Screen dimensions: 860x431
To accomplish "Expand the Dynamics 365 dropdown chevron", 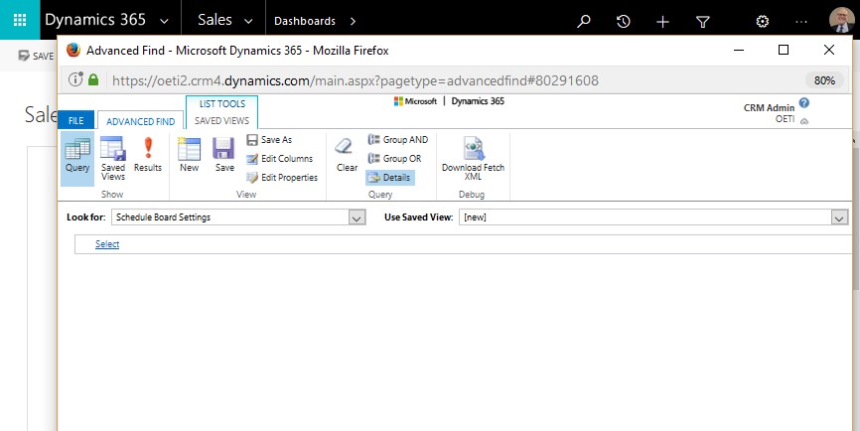I will click(164, 22).
